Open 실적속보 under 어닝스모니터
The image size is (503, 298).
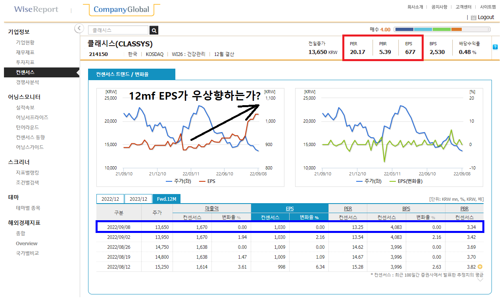click(x=25, y=108)
